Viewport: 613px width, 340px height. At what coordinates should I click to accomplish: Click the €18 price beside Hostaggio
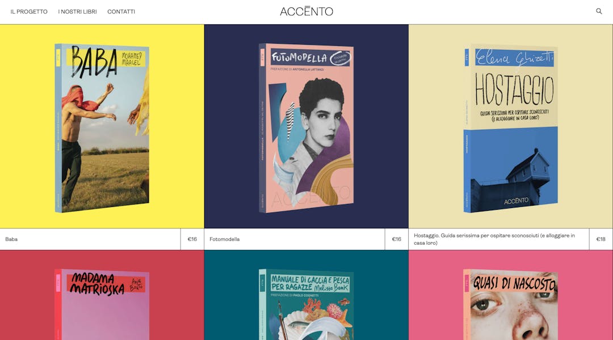click(601, 239)
